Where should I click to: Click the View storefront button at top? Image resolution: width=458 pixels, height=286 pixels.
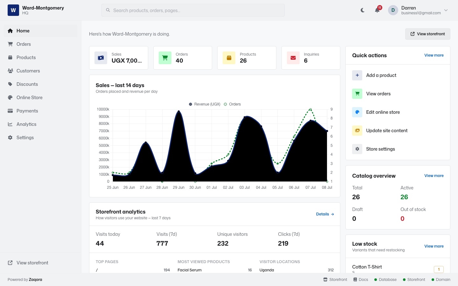tap(427, 34)
